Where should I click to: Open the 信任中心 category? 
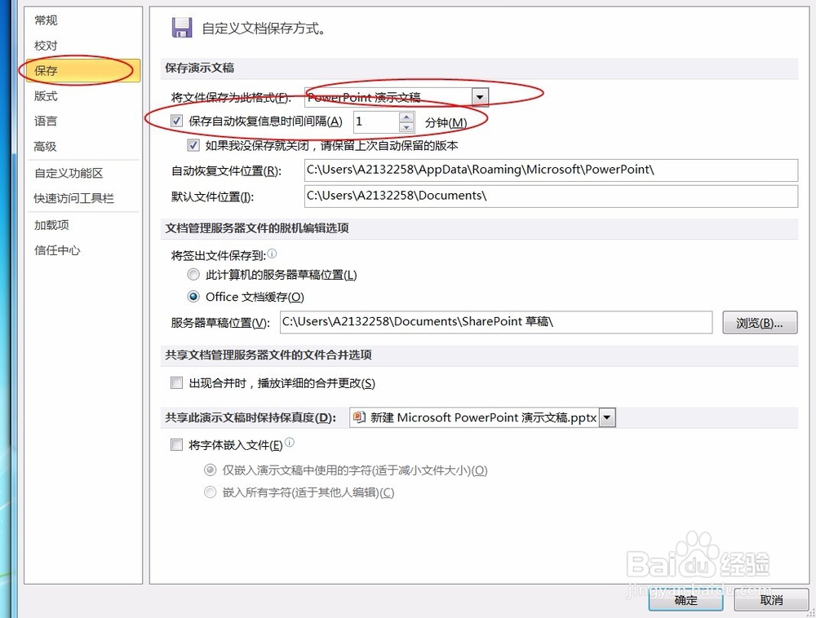click(57, 250)
